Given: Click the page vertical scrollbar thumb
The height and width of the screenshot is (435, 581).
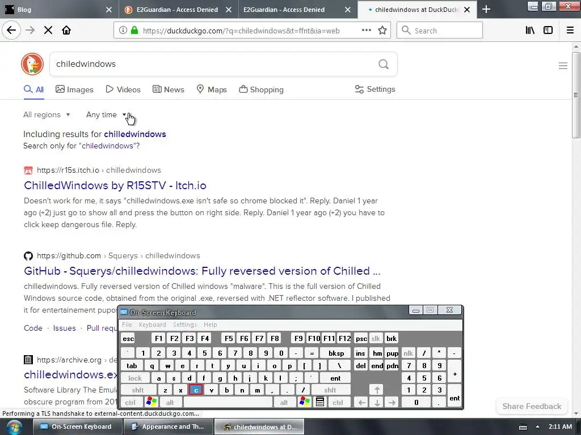Looking at the screenshot, I should 576,95.
